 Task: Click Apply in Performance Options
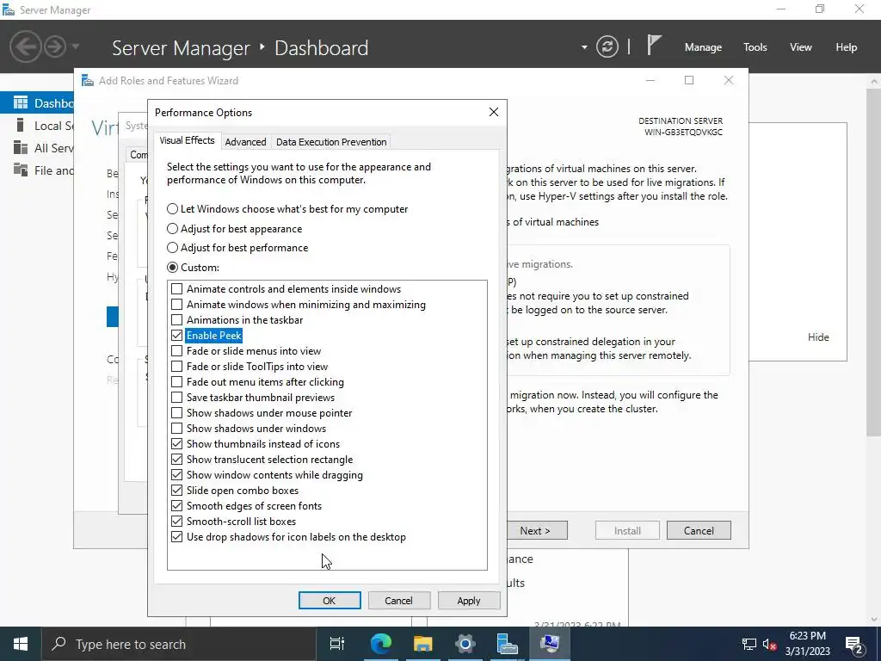coord(469,600)
